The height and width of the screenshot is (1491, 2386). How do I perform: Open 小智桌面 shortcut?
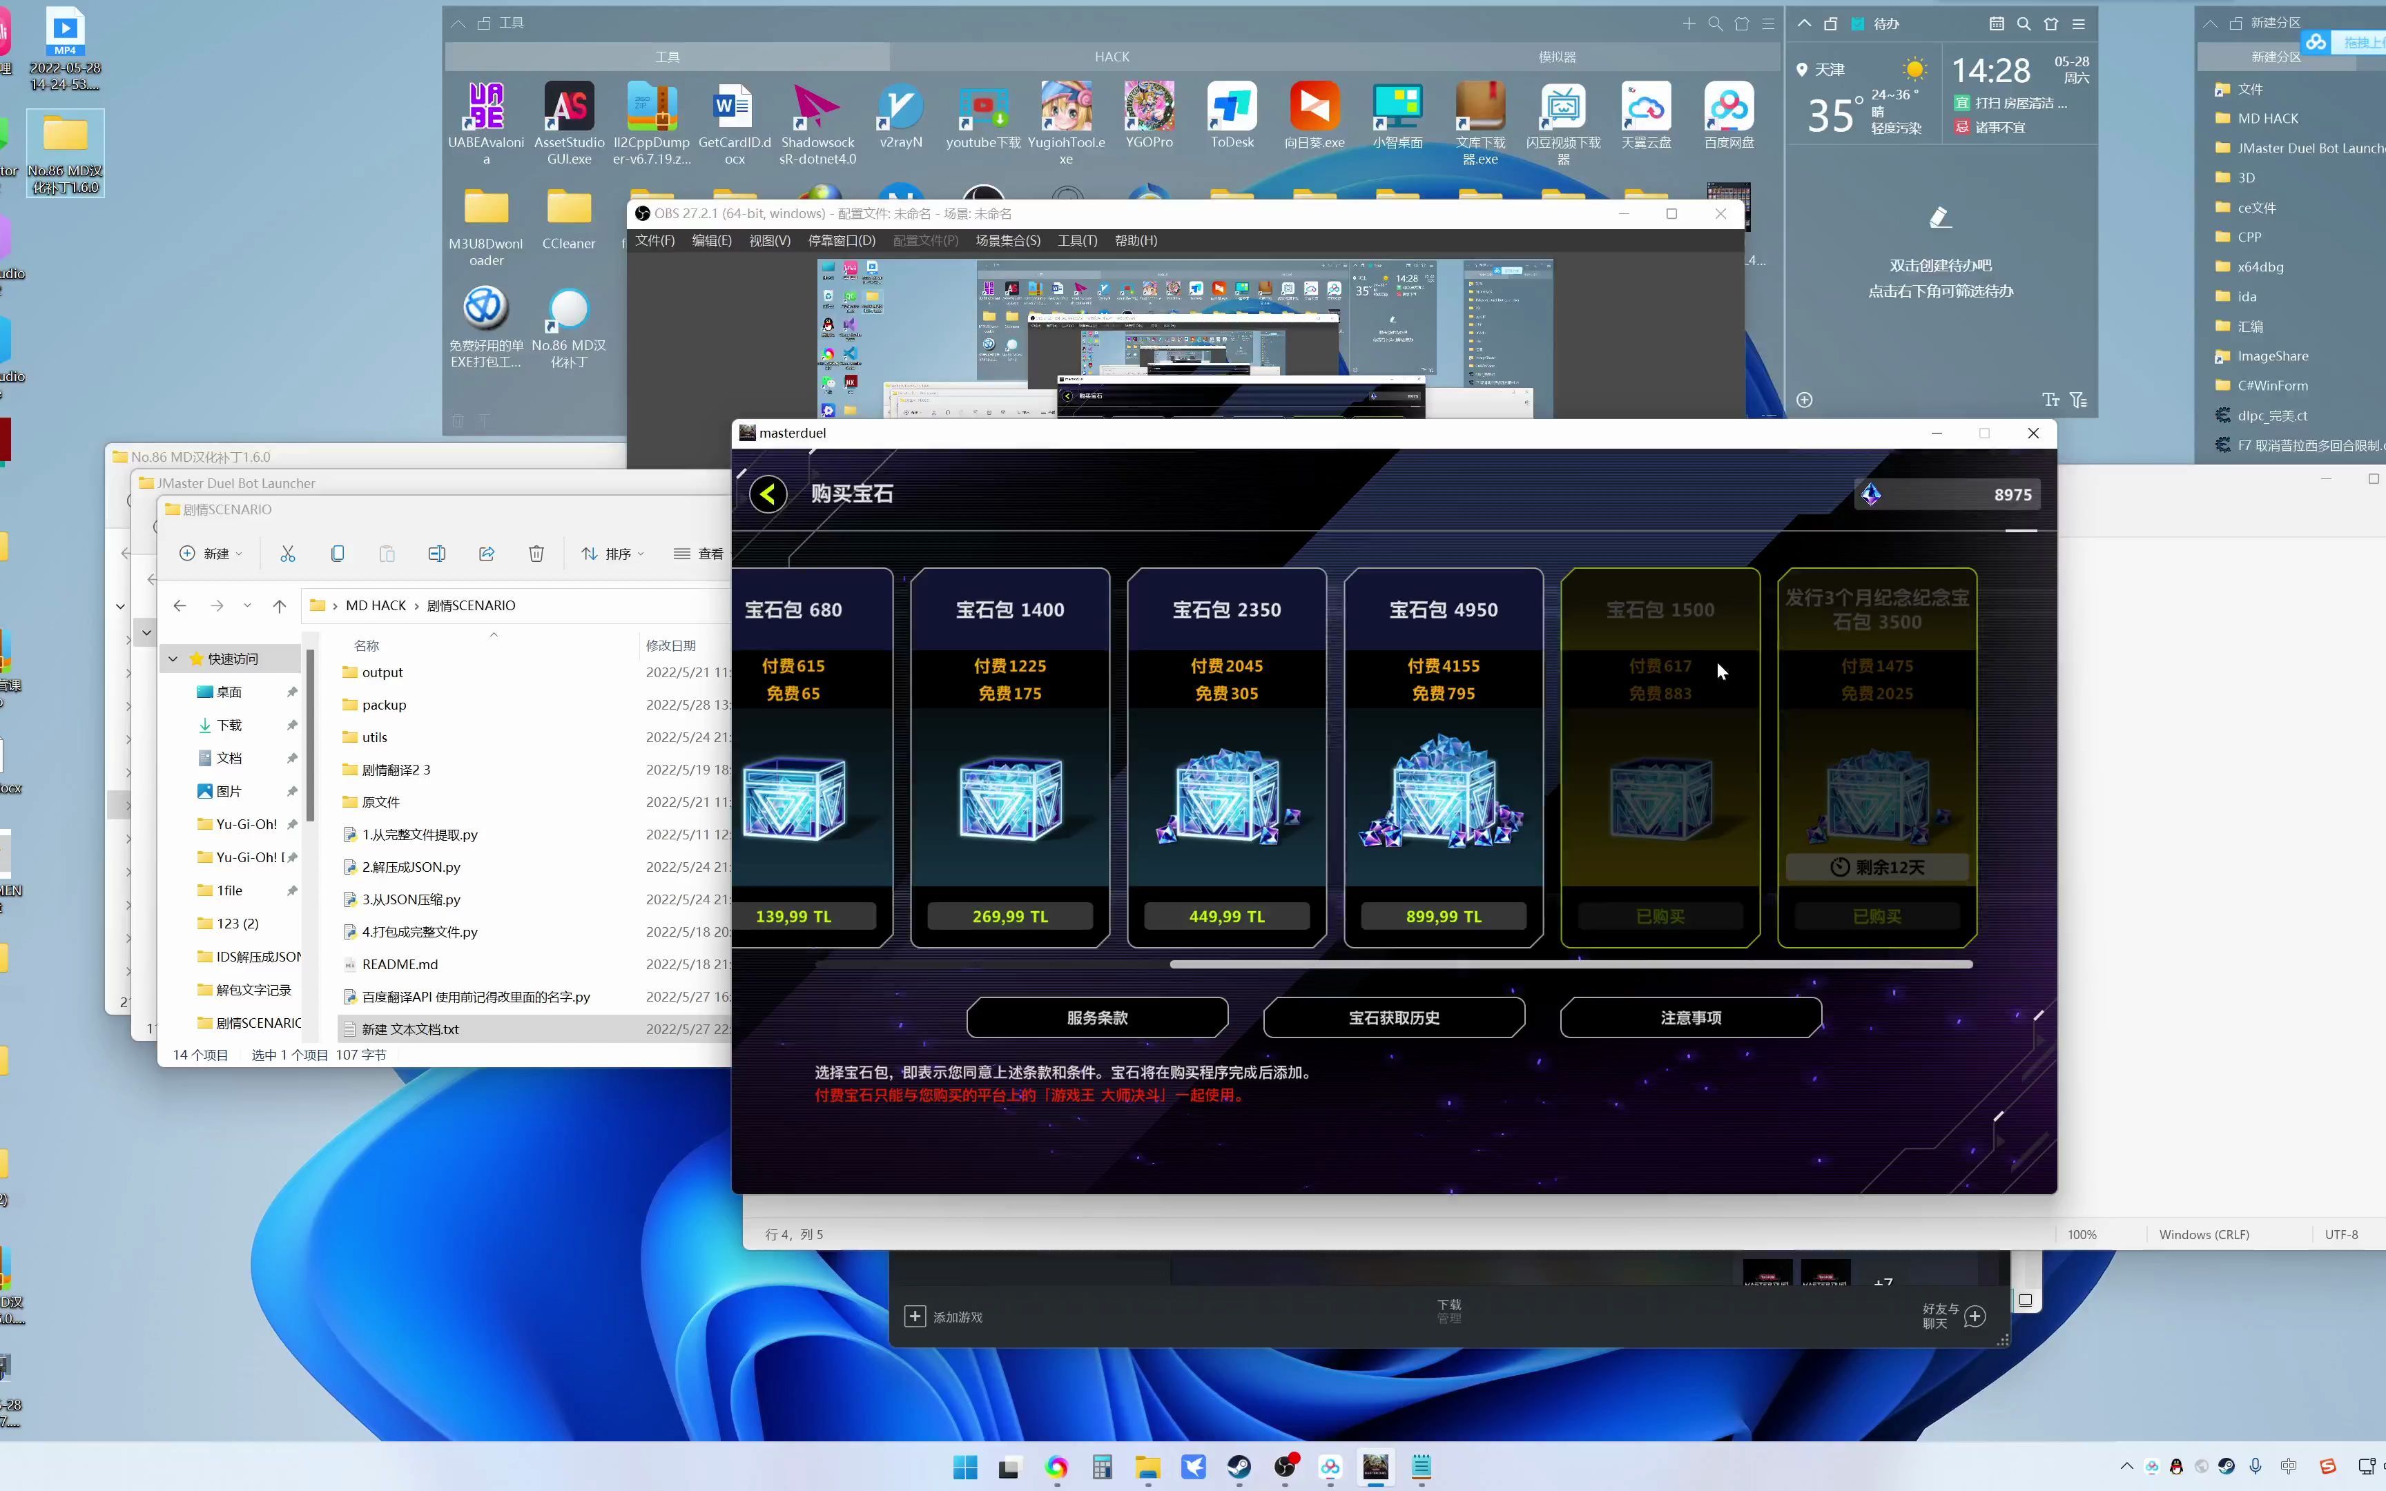point(1397,115)
